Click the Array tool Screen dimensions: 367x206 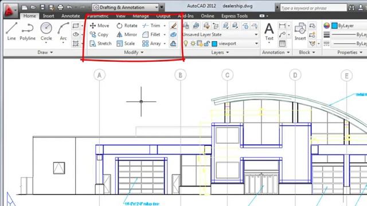(151, 43)
